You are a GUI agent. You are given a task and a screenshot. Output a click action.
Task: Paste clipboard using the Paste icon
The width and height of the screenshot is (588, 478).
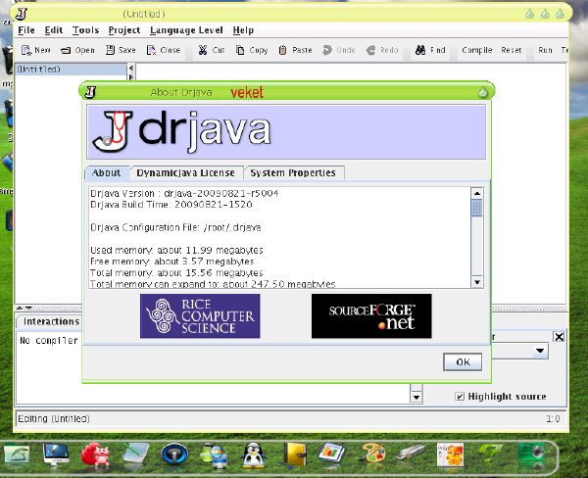point(283,50)
